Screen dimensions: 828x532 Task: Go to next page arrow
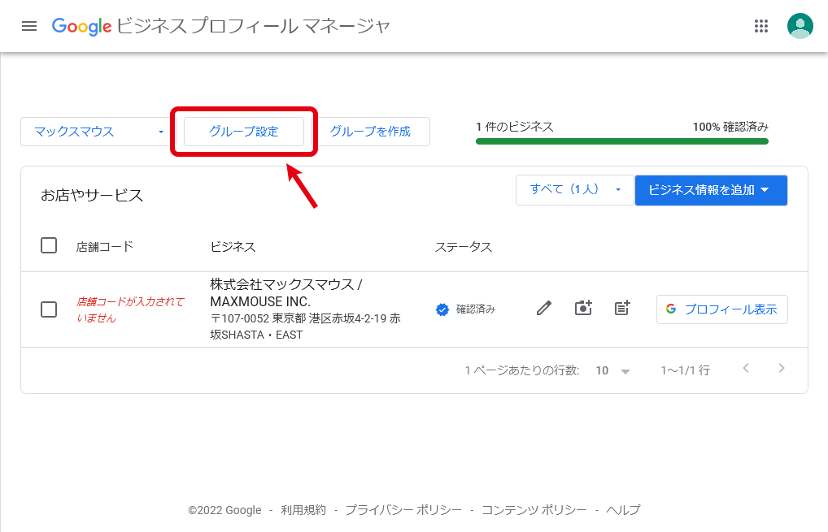pos(782,369)
